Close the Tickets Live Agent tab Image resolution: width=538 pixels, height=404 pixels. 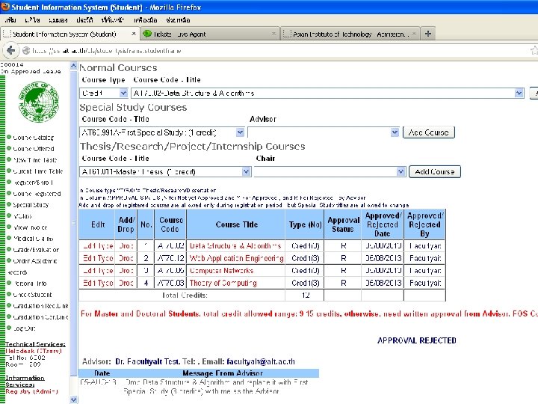[x=273, y=34]
